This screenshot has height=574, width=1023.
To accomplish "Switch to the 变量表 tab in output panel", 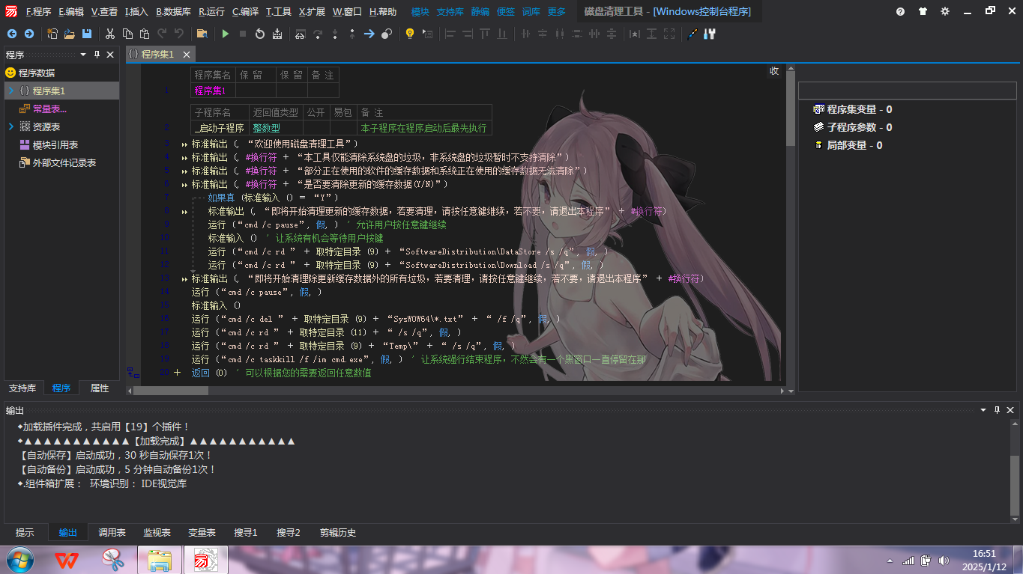I will coord(202,532).
